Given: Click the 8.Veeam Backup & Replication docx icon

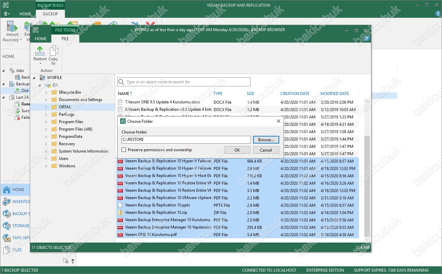Looking at the screenshot, I should tap(121, 109).
